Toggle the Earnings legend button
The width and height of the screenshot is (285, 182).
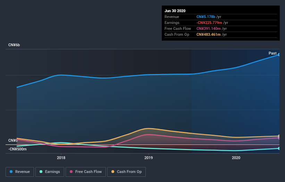(50, 172)
